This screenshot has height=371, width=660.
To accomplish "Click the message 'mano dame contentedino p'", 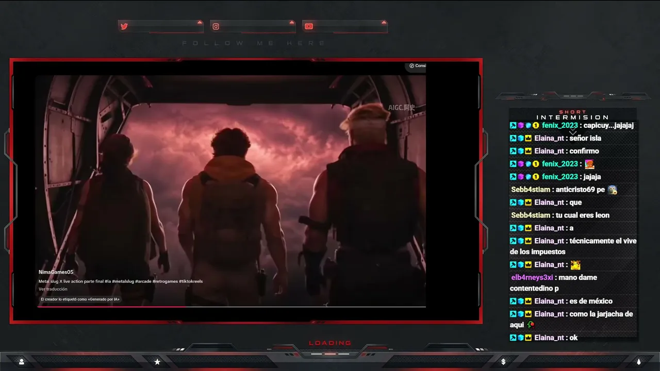I will (x=554, y=283).
